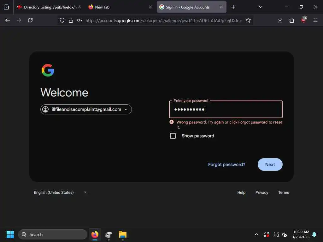Viewport: 323px width, 242px height.
Task: Open the Firefox application menu
Action: click(315, 20)
